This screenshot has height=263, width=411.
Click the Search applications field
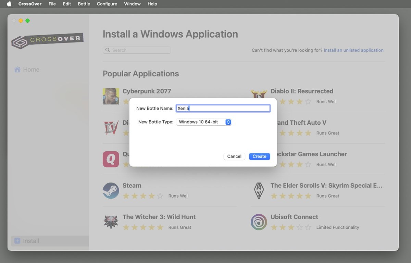[137, 50]
